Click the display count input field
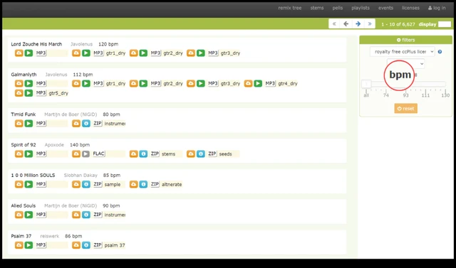This screenshot has width=456, height=268. click(445, 24)
